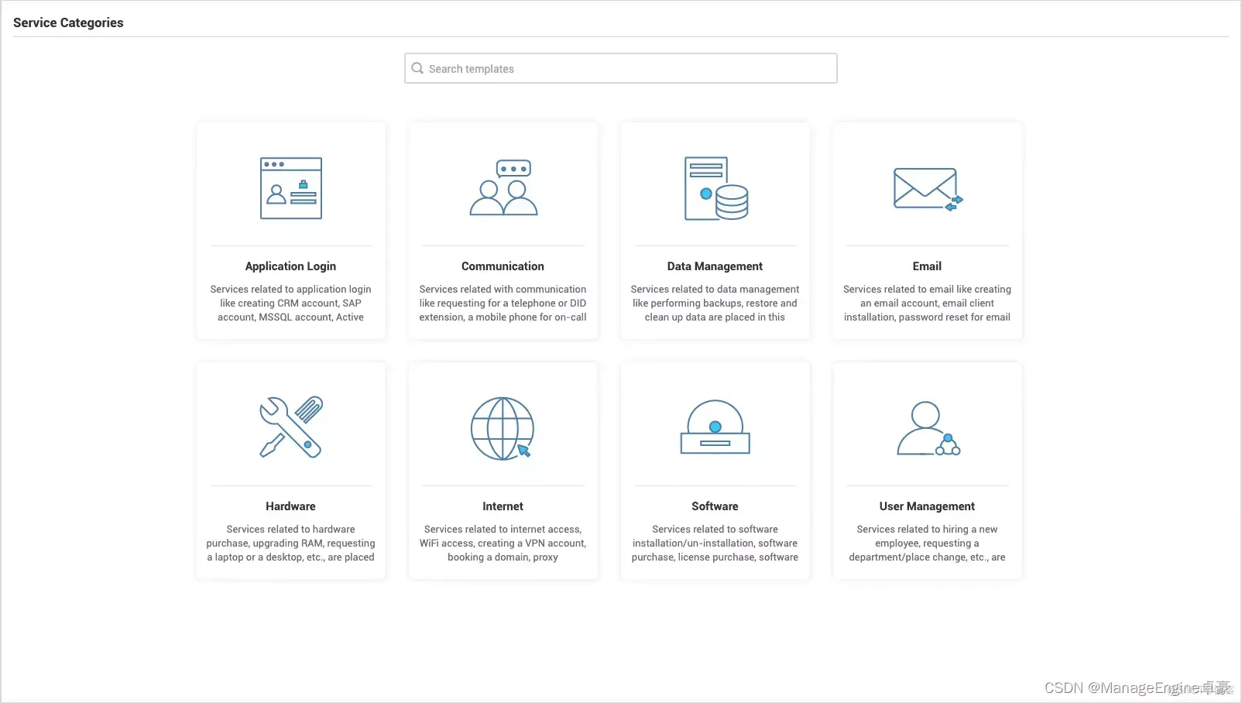1242x703 pixels.
Task: Open the Software category title
Action: coord(715,506)
